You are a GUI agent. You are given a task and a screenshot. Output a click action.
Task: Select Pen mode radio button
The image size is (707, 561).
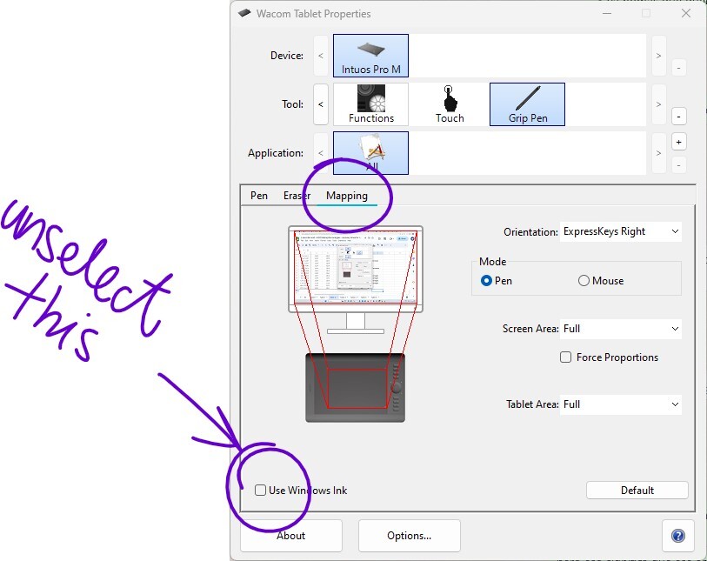click(486, 280)
